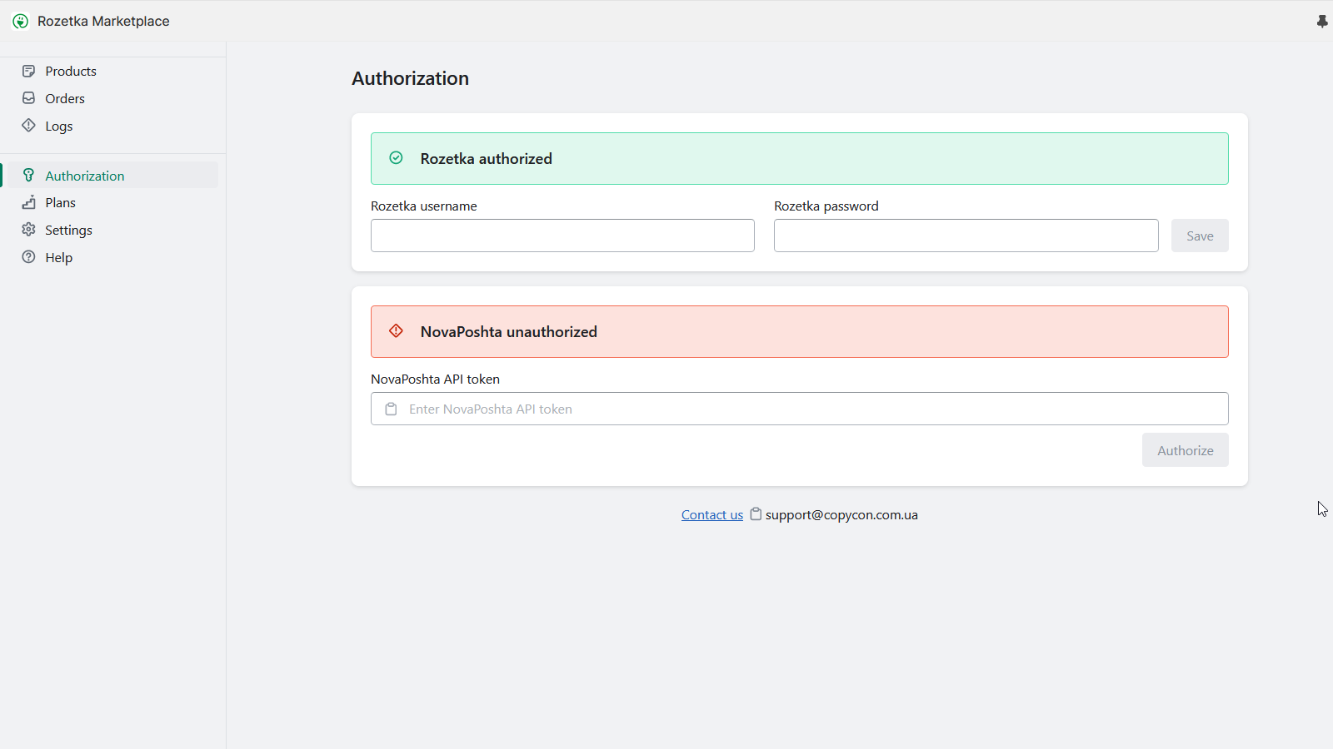1333x749 pixels.
Task: Click the support@copycon.com.ua email text
Action: pos(841,515)
